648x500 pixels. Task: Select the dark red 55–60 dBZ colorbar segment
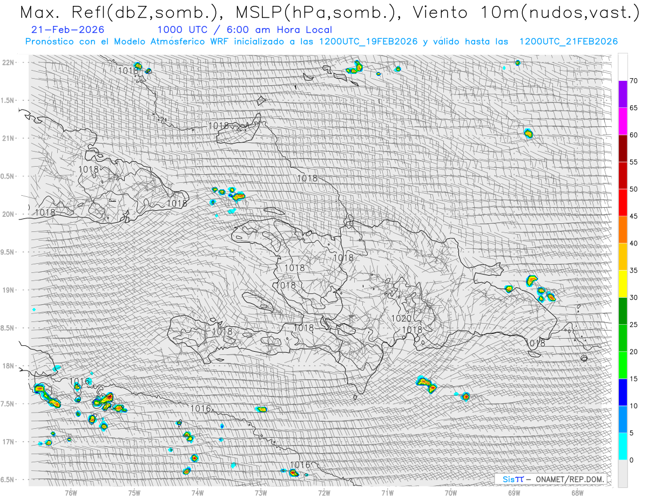(x=623, y=148)
